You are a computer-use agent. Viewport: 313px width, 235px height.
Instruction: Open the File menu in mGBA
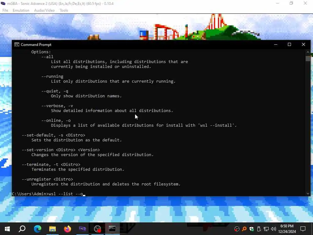pos(5,10)
